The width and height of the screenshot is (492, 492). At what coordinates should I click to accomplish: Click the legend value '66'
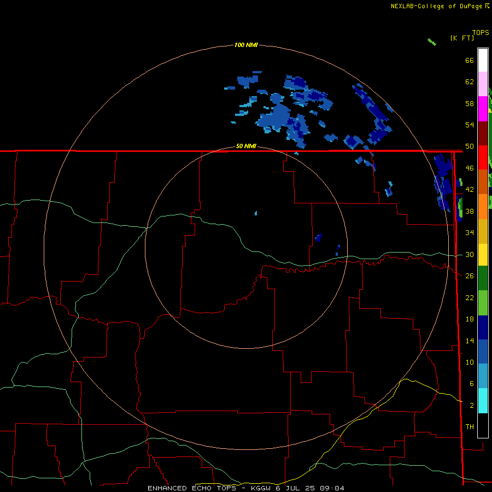470,60
